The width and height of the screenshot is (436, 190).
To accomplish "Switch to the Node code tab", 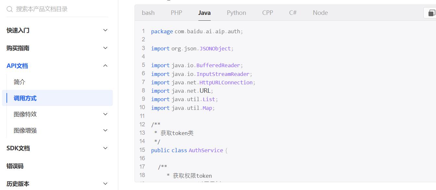I will [x=320, y=13].
